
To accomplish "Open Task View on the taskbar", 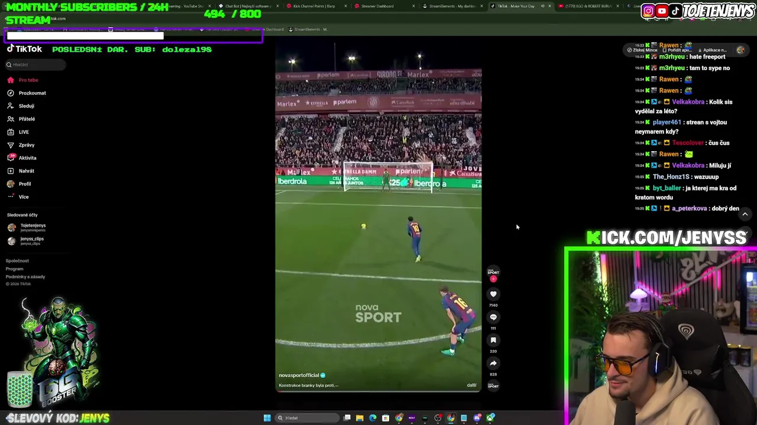I will [347, 418].
